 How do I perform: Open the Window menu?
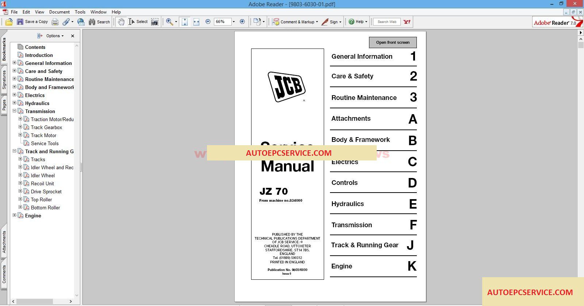click(x=99, y=12)
